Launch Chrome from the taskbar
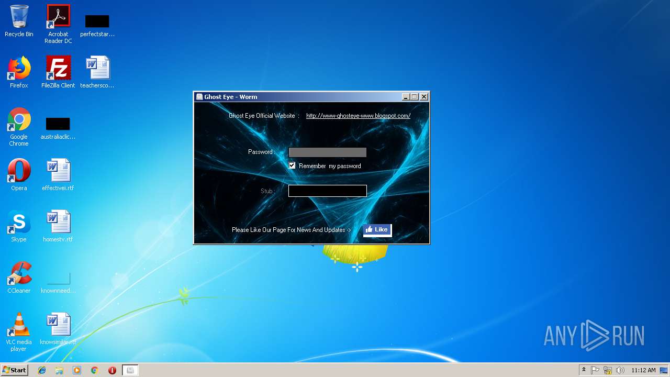This screenshot has width=670, height=377. click(95, 370)
